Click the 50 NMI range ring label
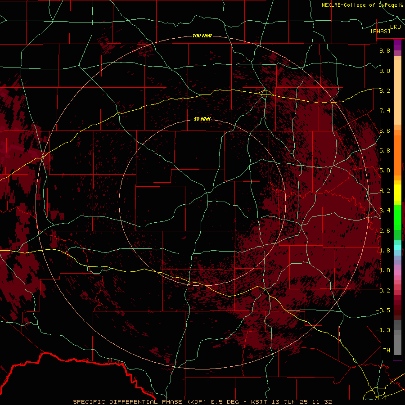Image resolution: width=405 pixels, height=405 pixels. tap(202, 119)
